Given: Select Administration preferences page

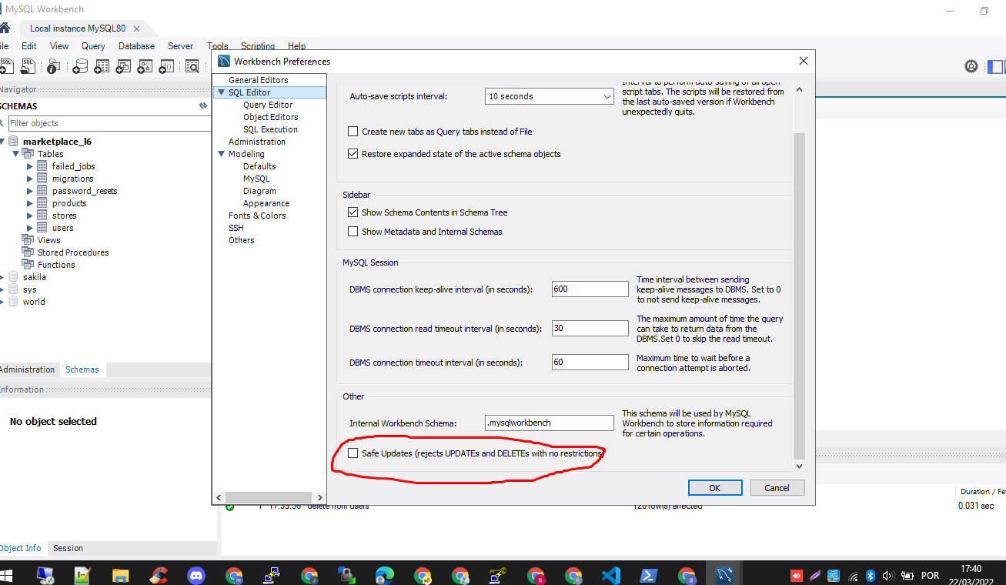Looking at the screenshot, I should (257, 142).
